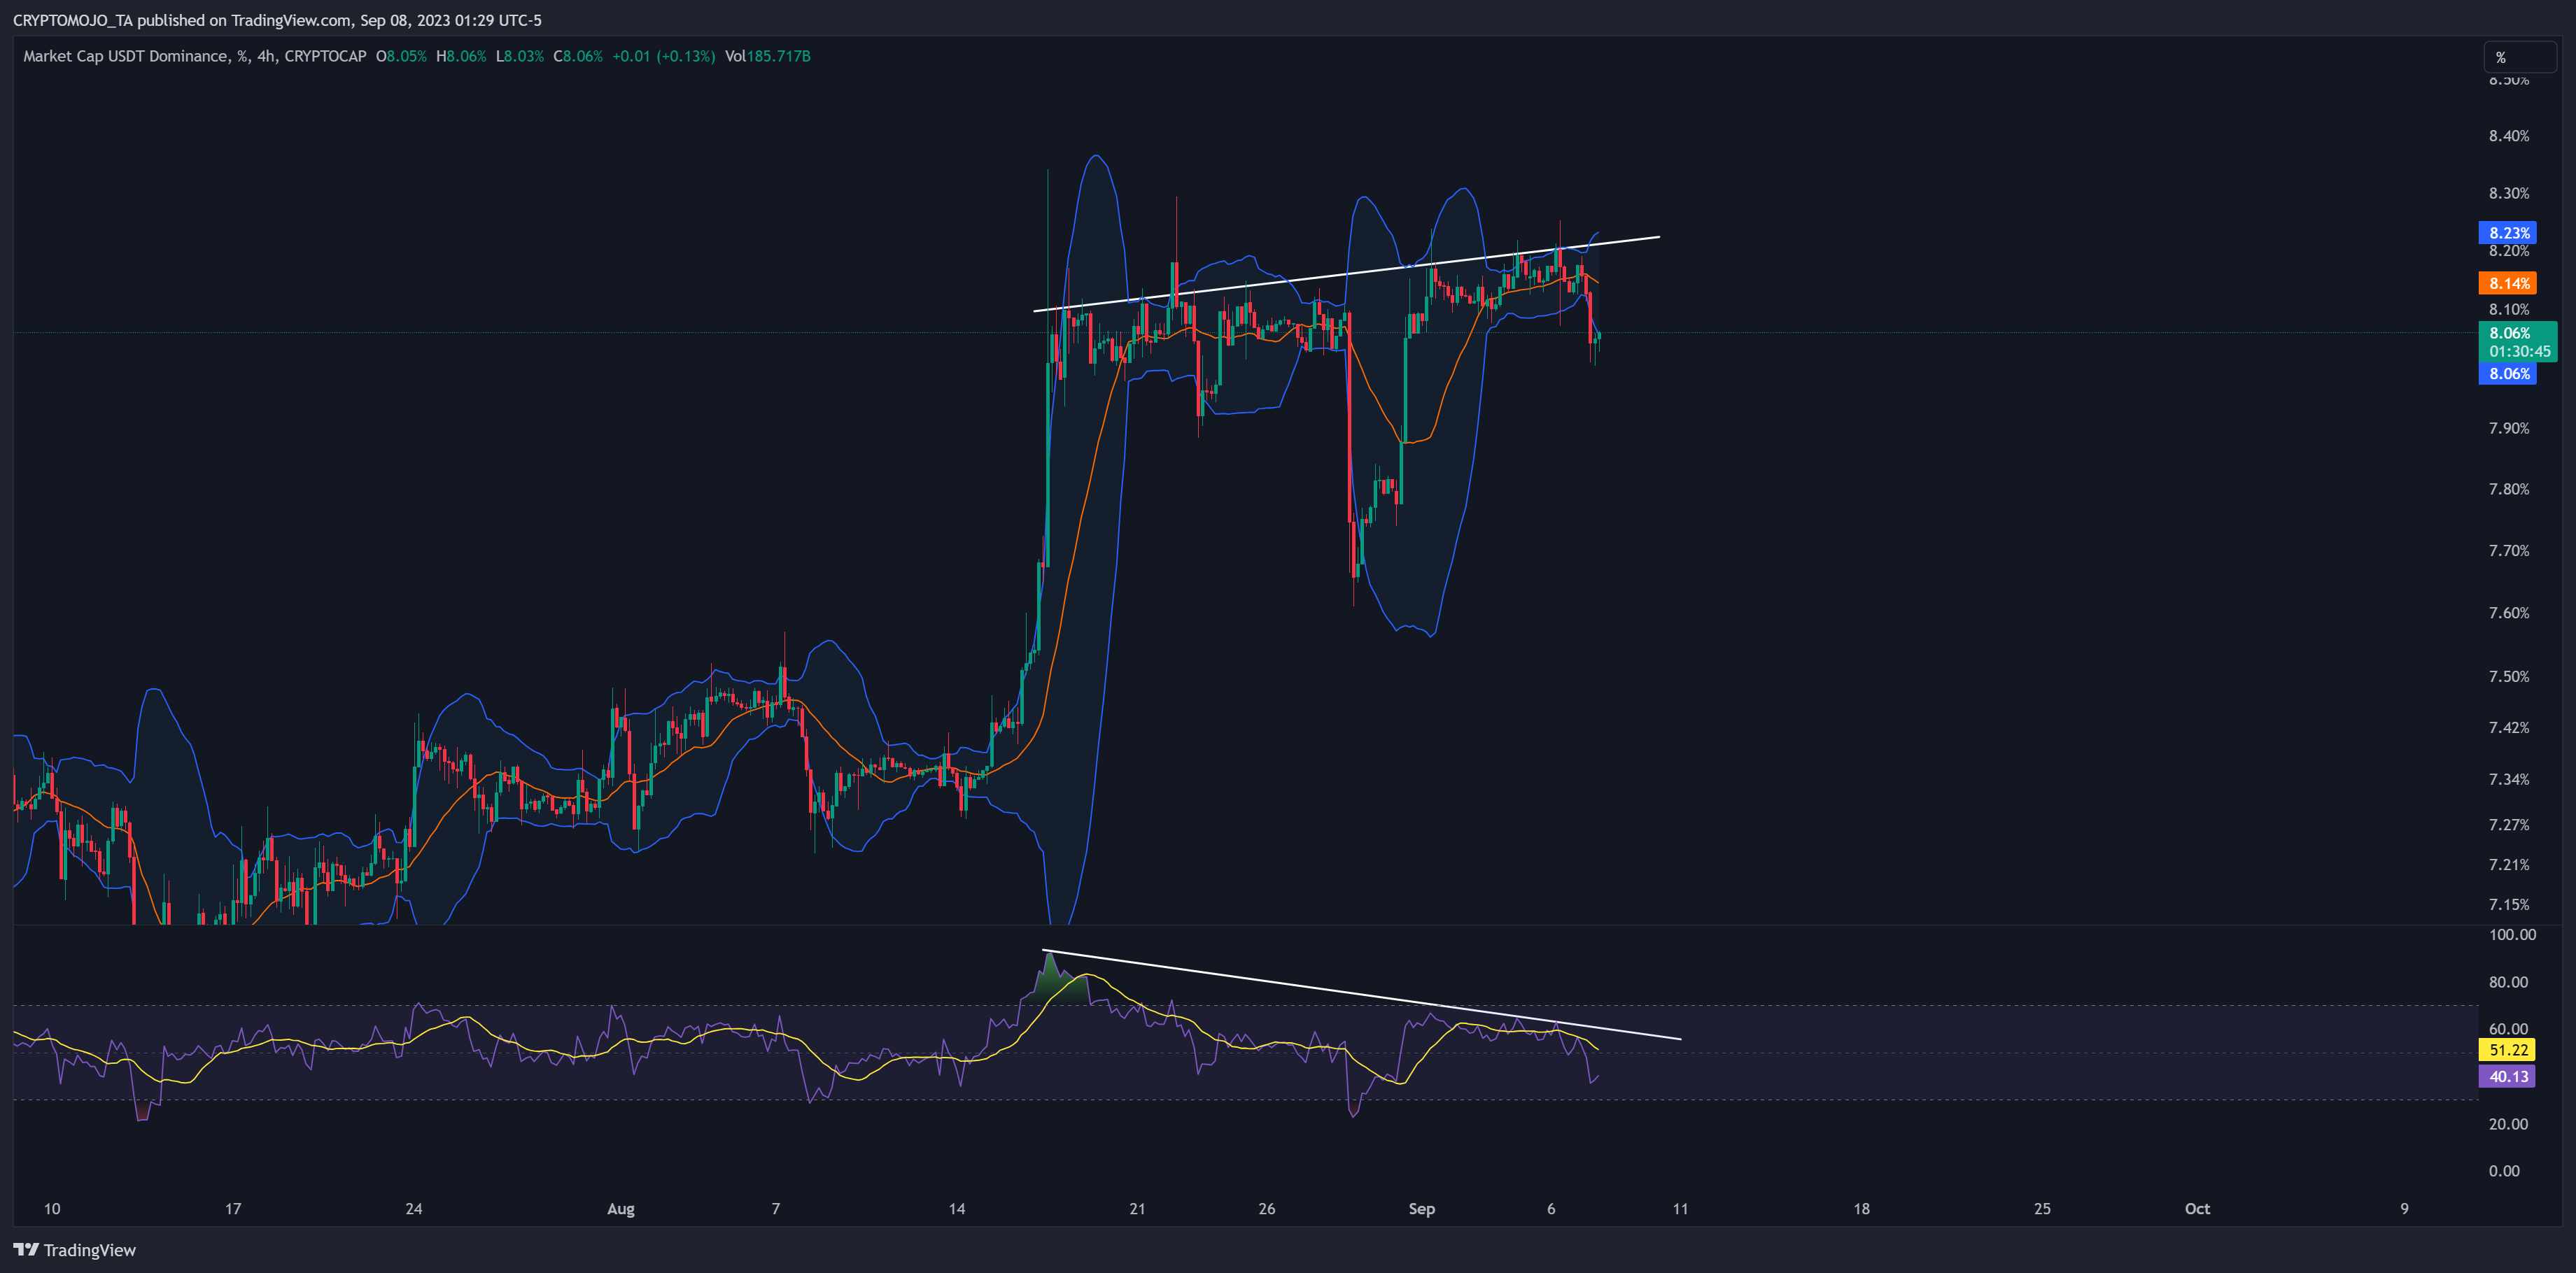The image size is (2576, 1273).
Task: Click the Market Cap USDT Dominance symbol title
Action: click(194, 56)
